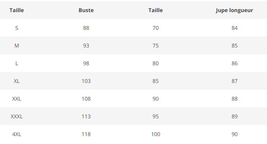The height and width of the screenshot is (144, 267).
Task: Click Buste value 118 in 4XL row
Action: point(86,134)
